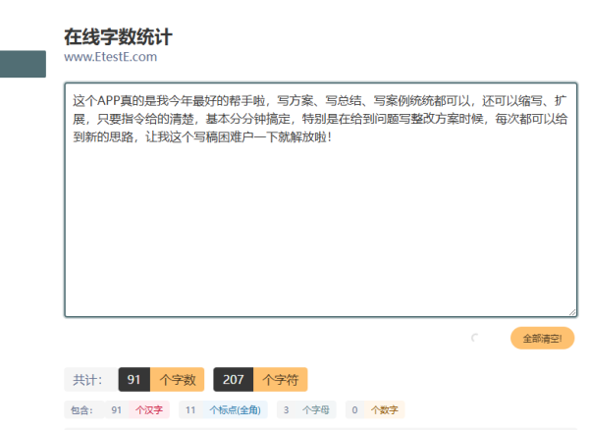Viewport: 589px width, 430px height.
Task: Select the 3 letters count value
Action: pos(287,409)
